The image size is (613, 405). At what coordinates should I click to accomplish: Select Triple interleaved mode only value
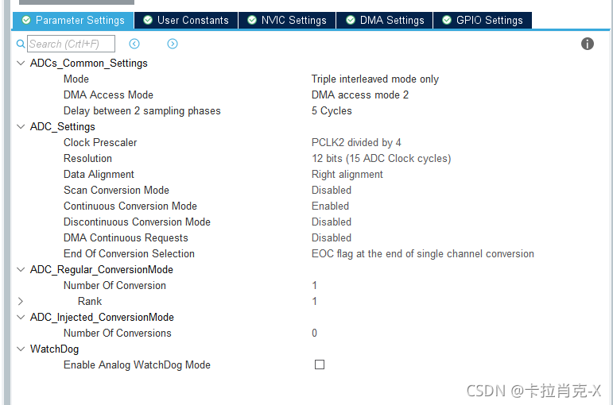point(375,79)
